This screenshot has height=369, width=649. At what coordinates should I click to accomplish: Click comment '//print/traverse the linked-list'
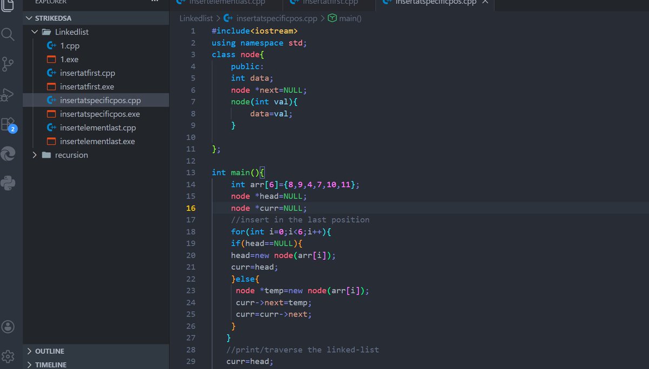tap(303, 350)
